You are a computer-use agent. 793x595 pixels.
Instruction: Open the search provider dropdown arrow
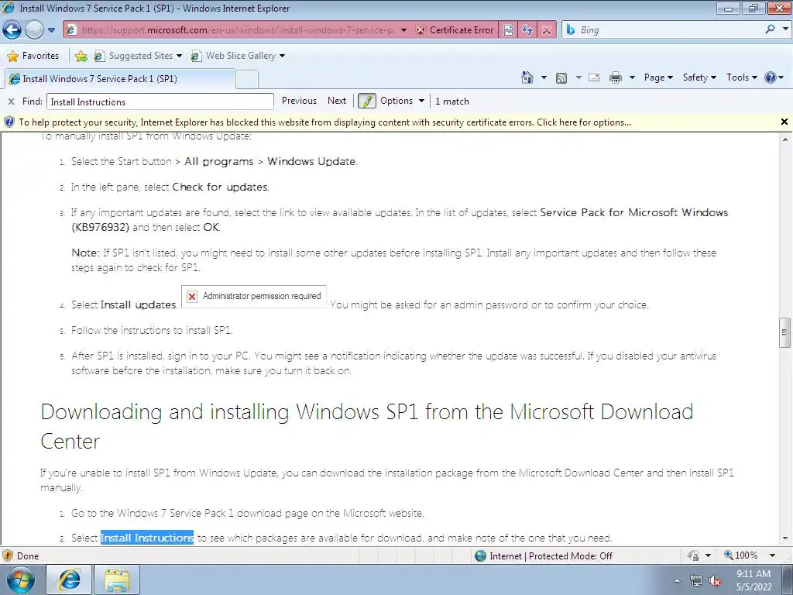click(x=785, y=29)
